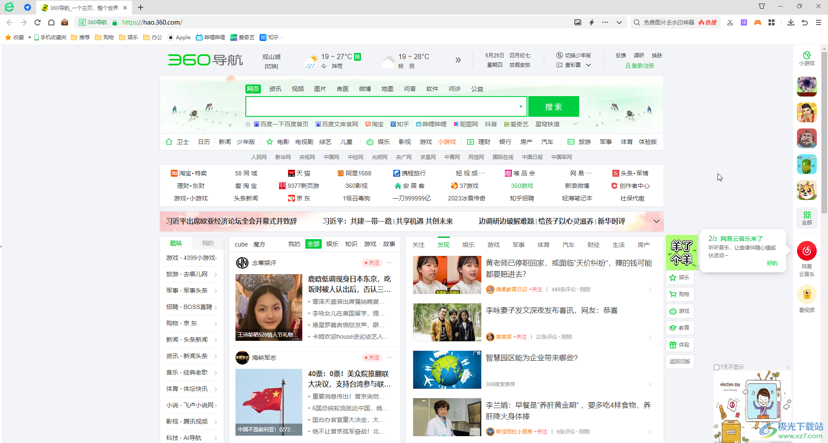Open the skin shirt icon in title bar
828x443 pixels.
[x=762, y=6]
